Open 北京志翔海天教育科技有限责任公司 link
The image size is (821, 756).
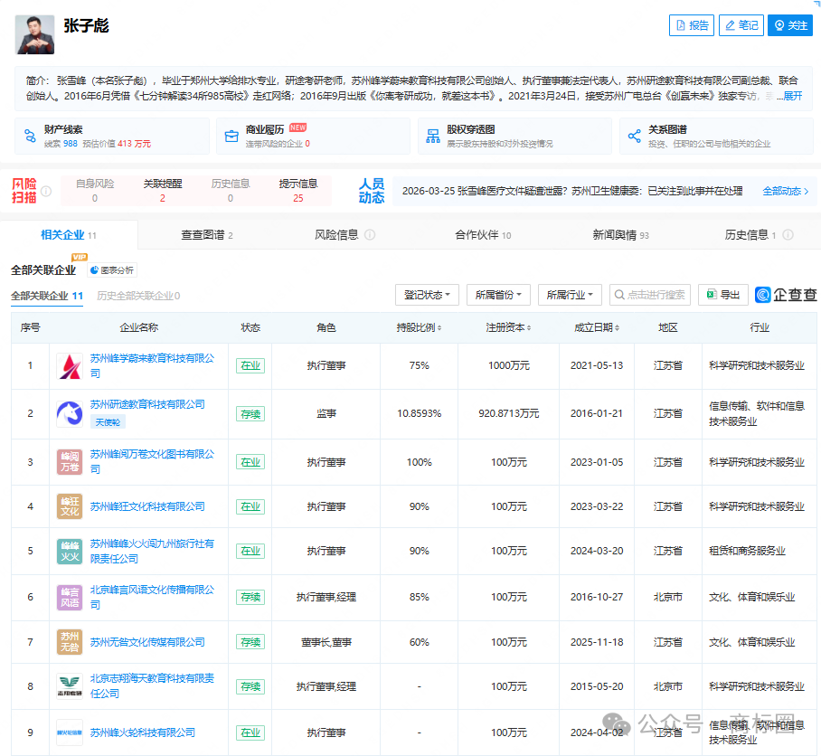coord(152,685)
